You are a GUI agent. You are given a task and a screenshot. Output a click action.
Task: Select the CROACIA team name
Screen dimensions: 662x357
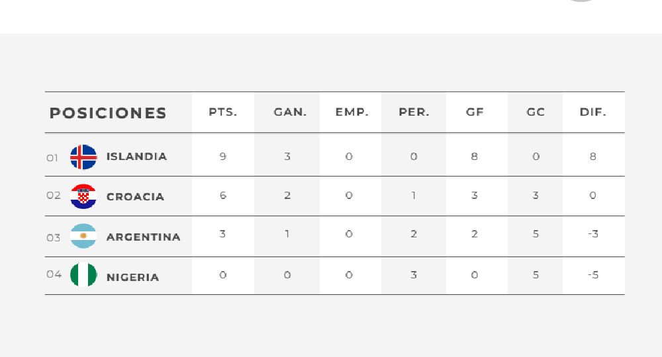click(x=135, y=197)
